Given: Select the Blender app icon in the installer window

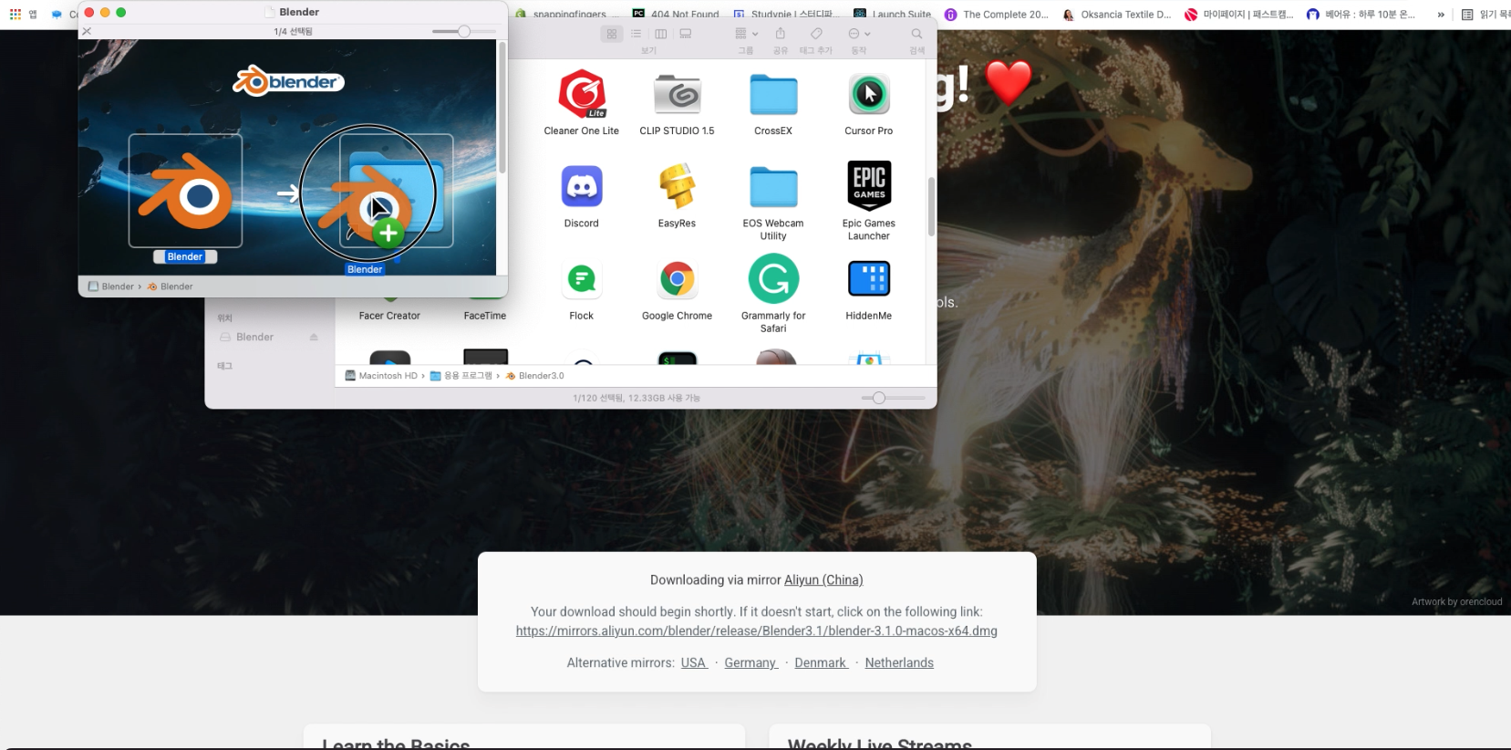Looking at the screenshot, I should pos(185,191).
